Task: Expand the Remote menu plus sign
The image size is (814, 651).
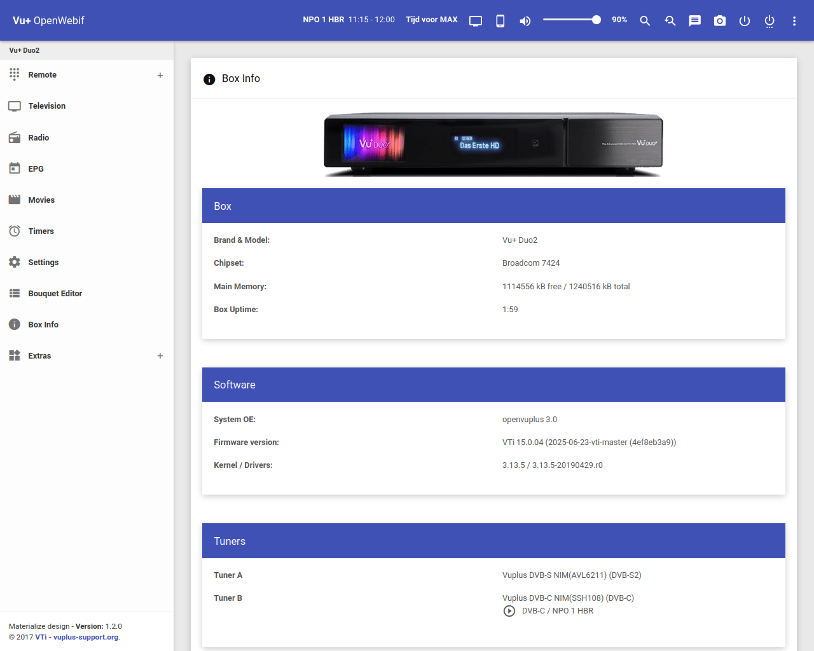Action: [160, 75]
